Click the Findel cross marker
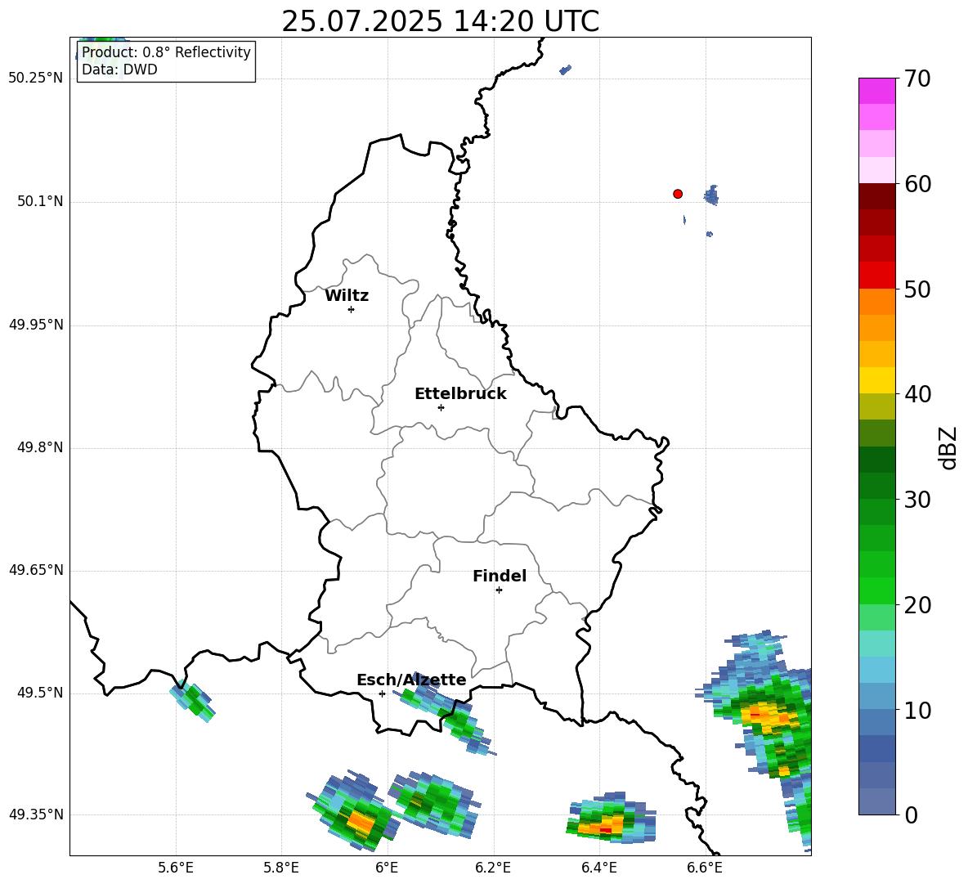Viewport: 968px width, 884px height. (x=499, y=590)
